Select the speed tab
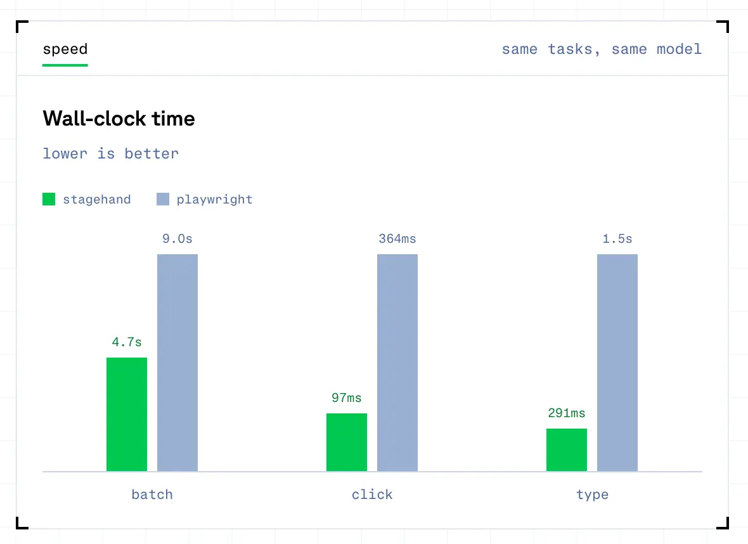Screen dimensions: 748x544 click(65, 49)
